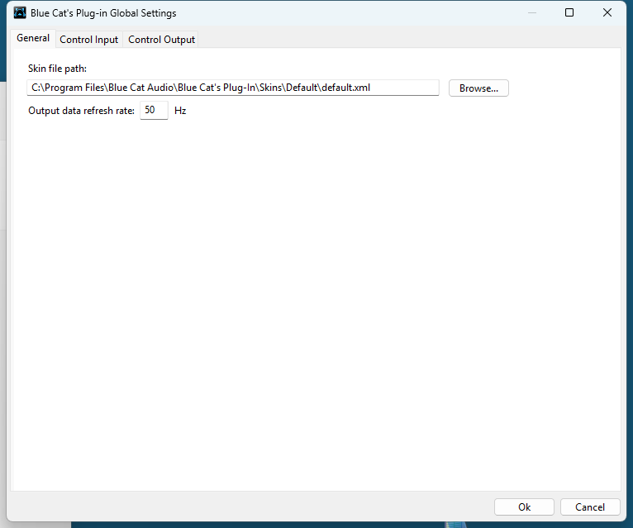Focus the Output data refresh rate field
The height and width of the screenshot is (528, 633).
point(154,110)
